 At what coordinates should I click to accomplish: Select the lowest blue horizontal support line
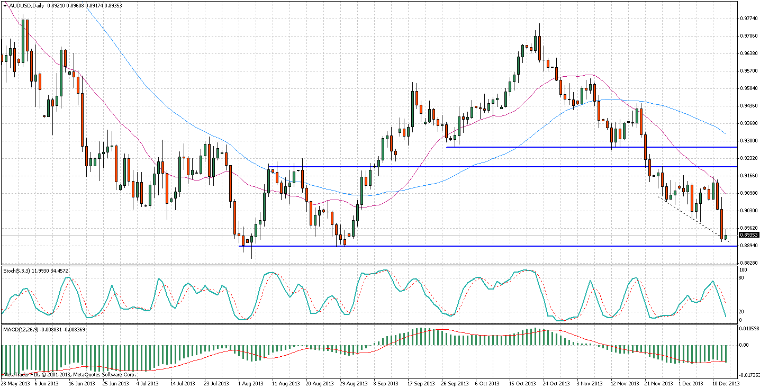pos(476,246)
